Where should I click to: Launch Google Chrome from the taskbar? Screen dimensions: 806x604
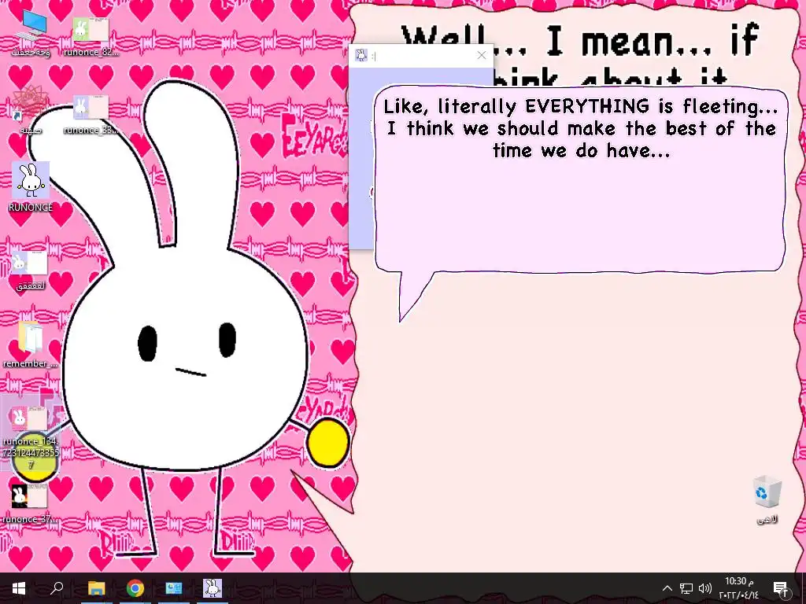[x=135, y=588]
